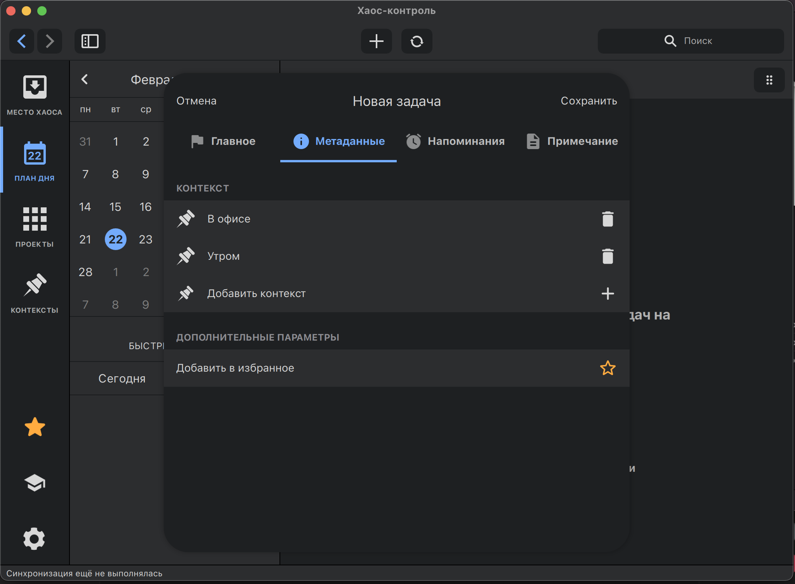Delete the Утром context via trash icon
This screenshot has width=795, height=584.
click(608, 256)
